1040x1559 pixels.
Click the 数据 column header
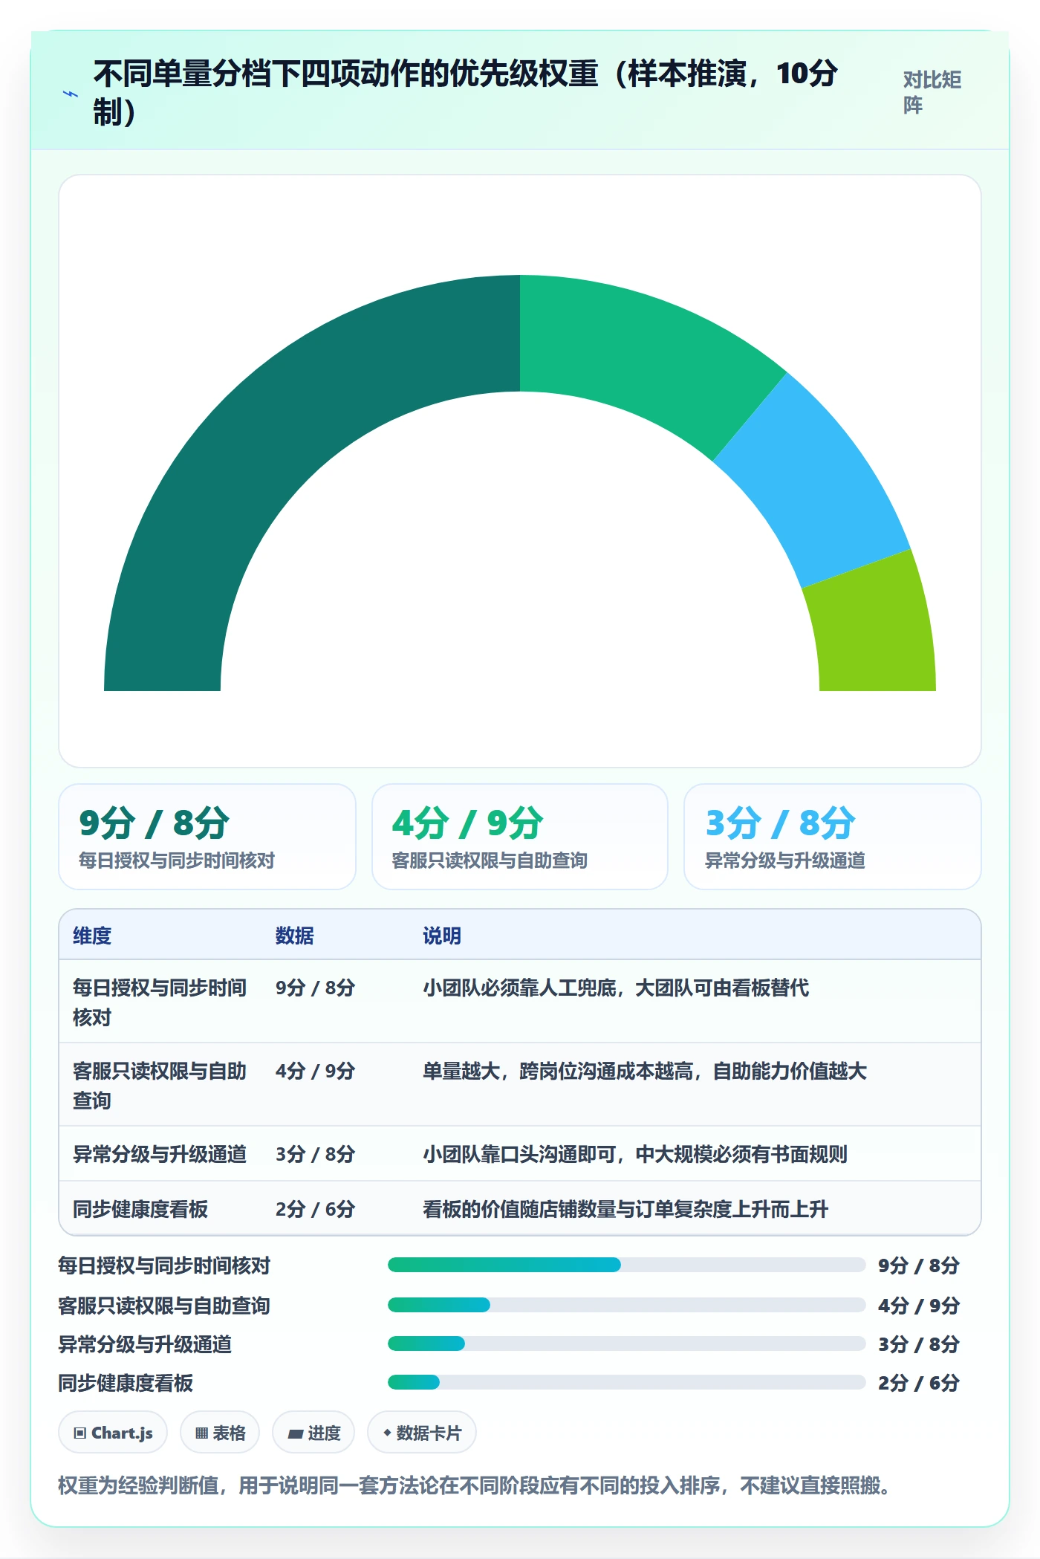[x=295, y=936]
